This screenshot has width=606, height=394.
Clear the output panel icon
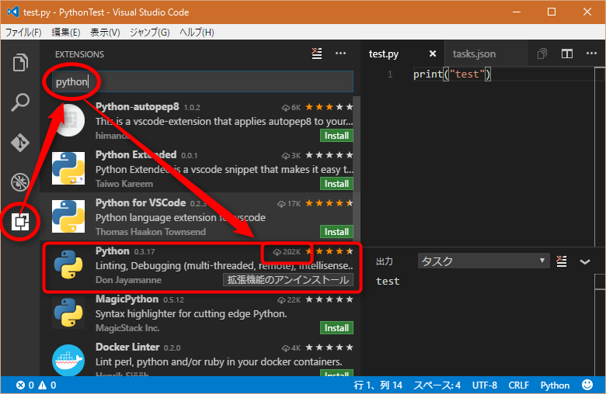[x=562, y=261]
